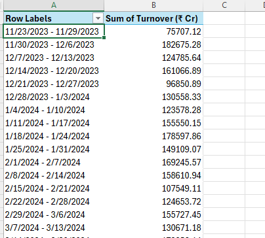Open the Row Labels filter dropdown
The width and height of the screenshot is (265, 238).
tap(98, 18)
